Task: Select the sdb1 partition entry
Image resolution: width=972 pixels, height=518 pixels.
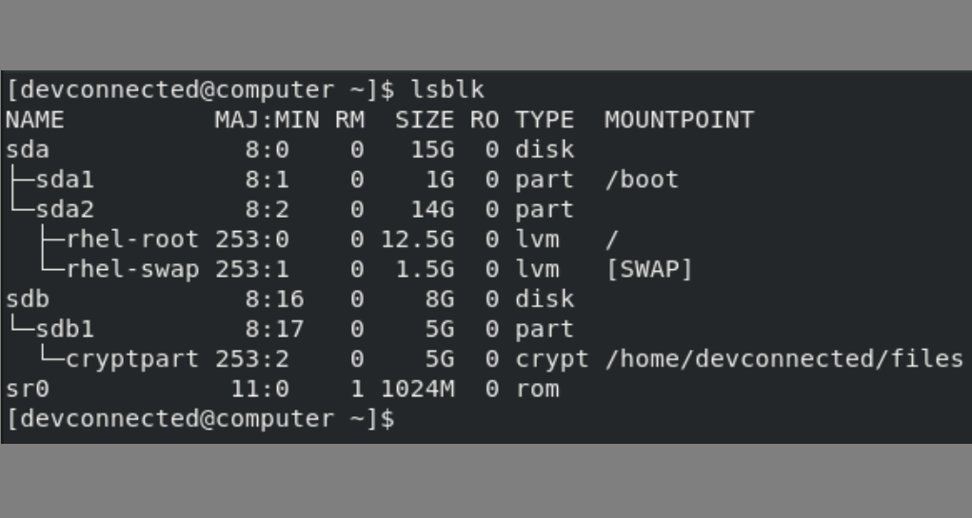Action: (x=65, y=330)
